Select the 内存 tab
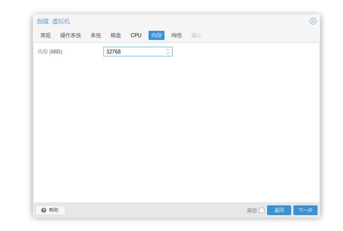Screen dimensions: 343x231 pos(156,35)
